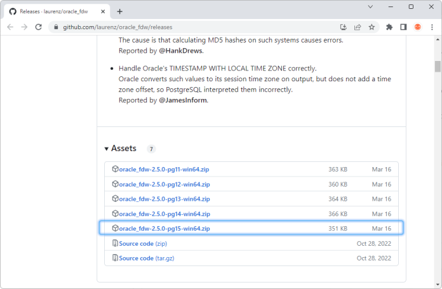This screenshot has width=442, height=289.
Task: Open a new browser tab
Action: [x=119, y=11]
